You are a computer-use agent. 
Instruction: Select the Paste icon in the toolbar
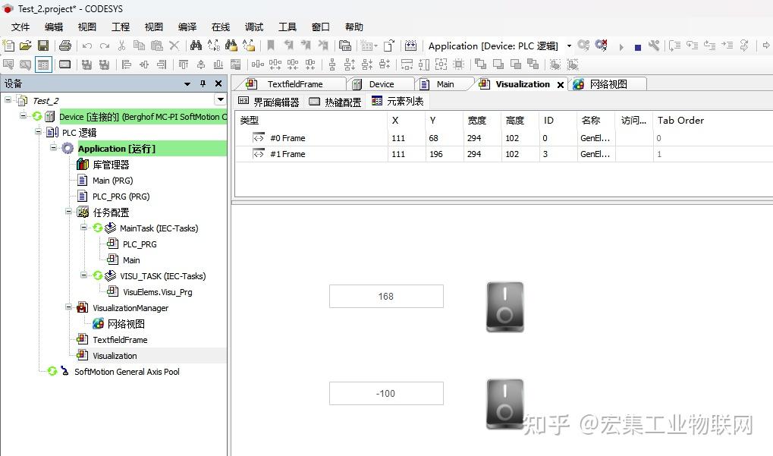pos(159,46)
